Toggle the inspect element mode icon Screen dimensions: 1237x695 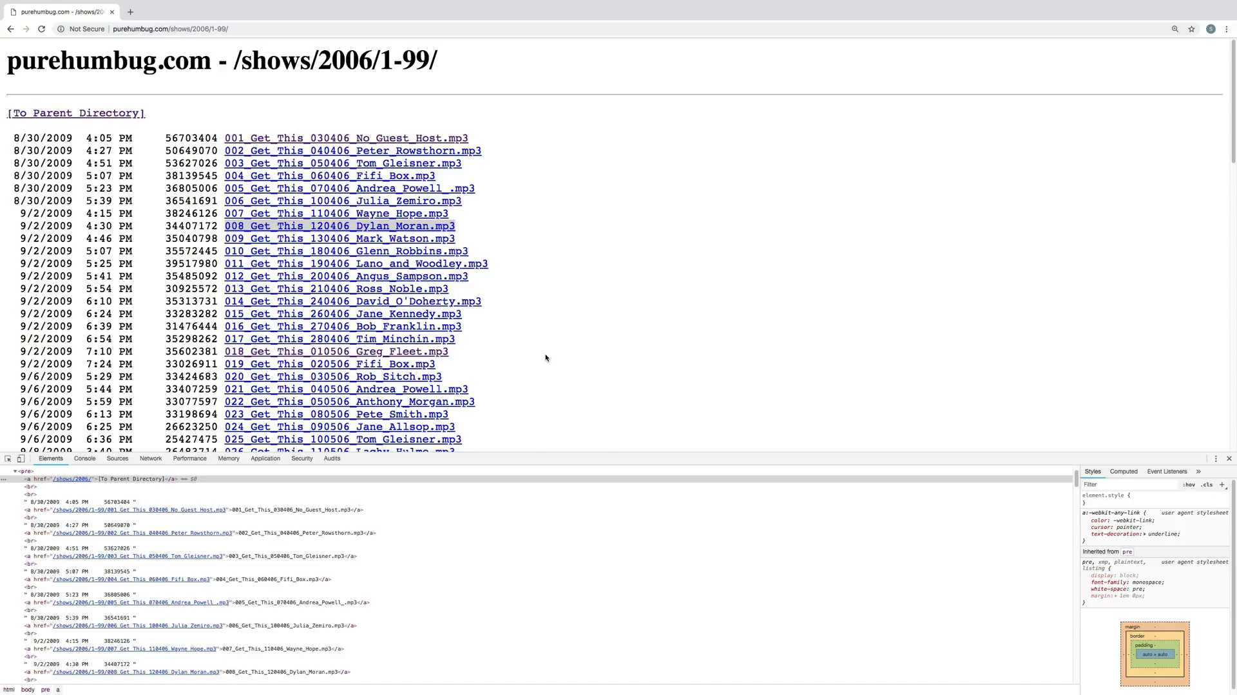point(8,458)
